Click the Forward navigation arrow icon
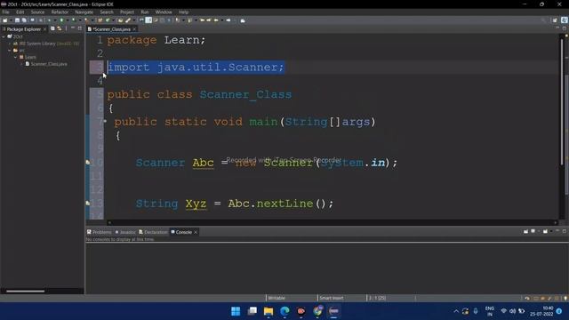Viewport: 569px width, 320px height. pos(228,20)
